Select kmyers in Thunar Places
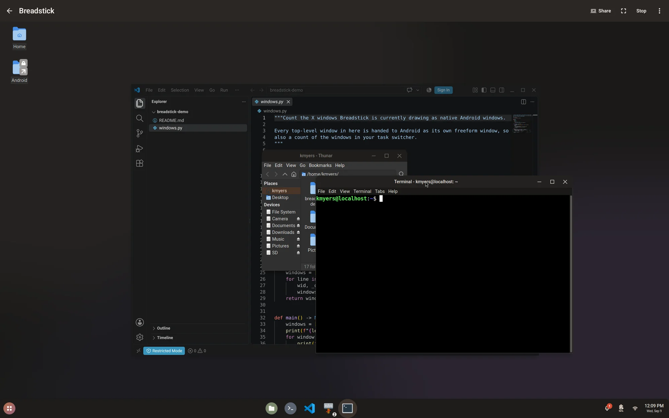The image size is (669, 418). pyautogui.click(x=281, y=191)
